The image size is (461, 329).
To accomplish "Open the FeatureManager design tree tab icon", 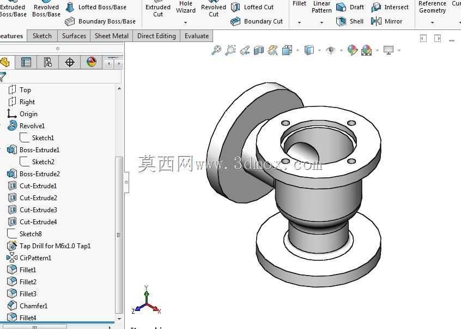I will pos(5,62).
